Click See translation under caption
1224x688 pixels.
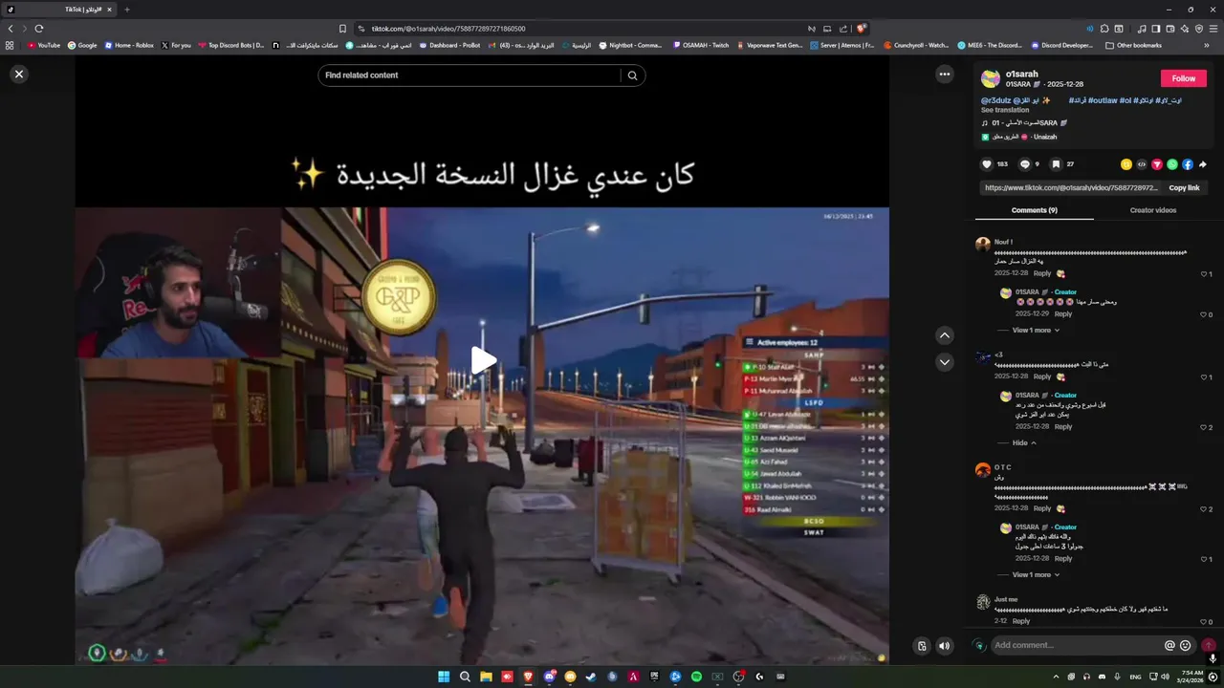[x=1005, y=110]
